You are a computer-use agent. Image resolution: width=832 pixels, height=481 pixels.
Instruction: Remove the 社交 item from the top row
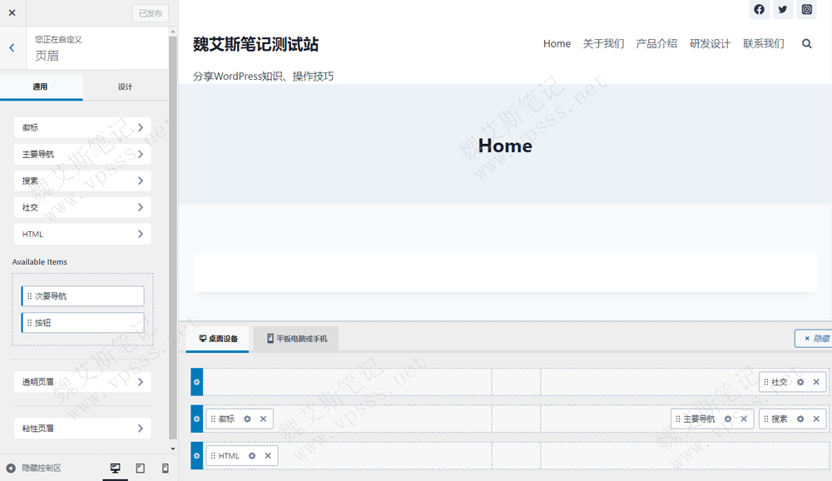click(816, 383)
